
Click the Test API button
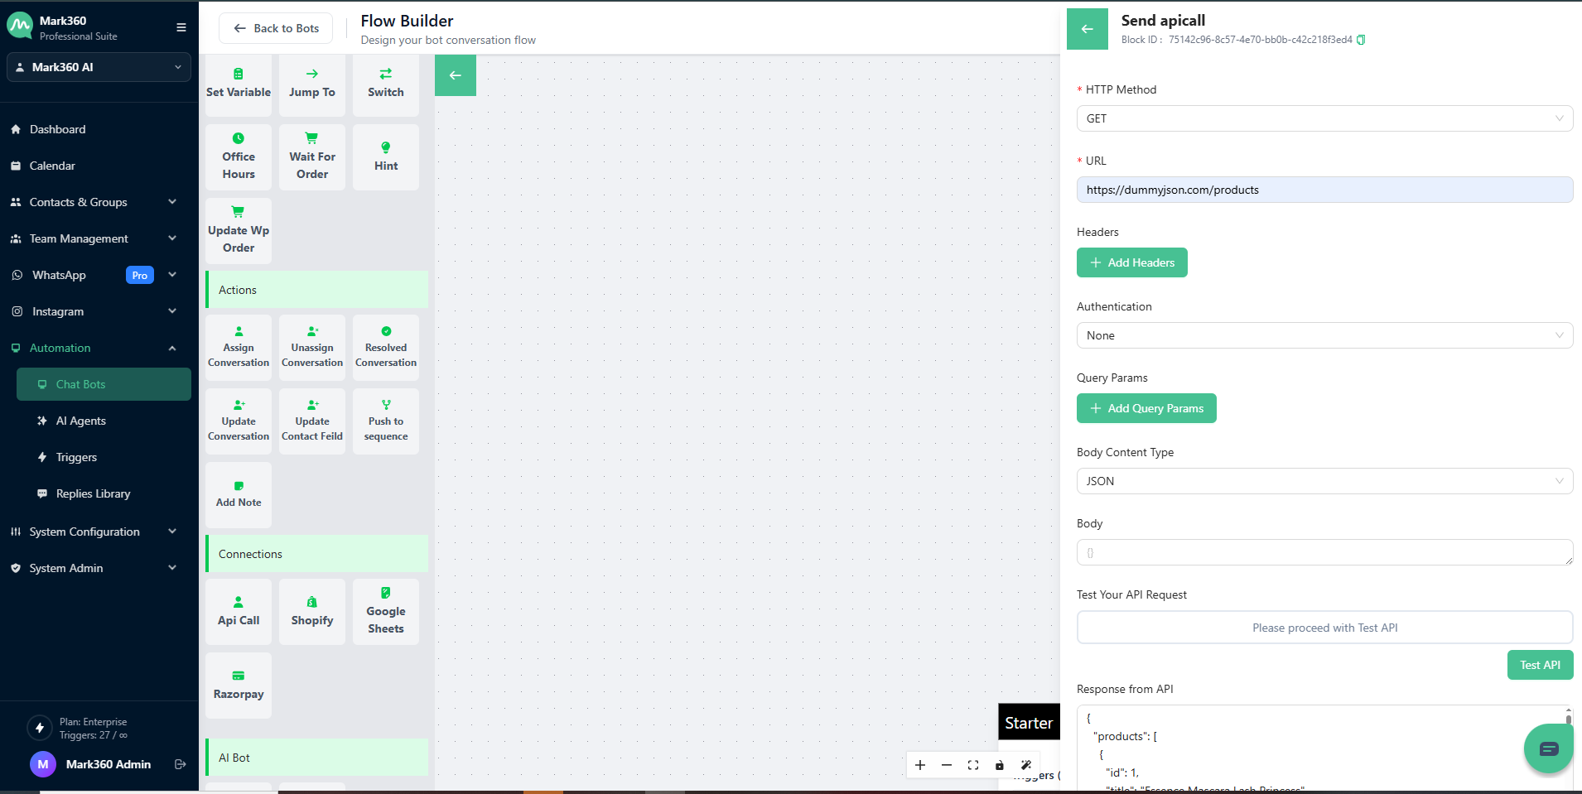pyautogui.click(x=1539, y=665)
